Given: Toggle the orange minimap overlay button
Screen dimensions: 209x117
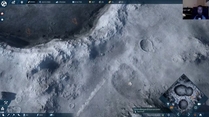Looking at the screenshot, I should 171,108.
